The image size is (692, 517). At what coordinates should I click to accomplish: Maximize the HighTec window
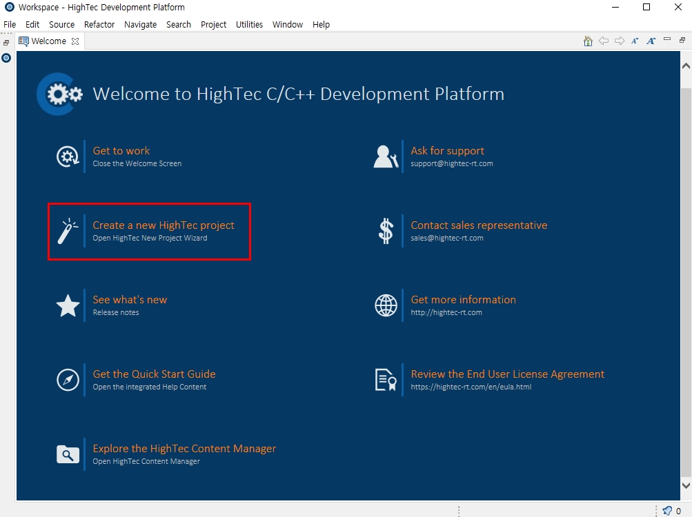[x=646, y=7]
